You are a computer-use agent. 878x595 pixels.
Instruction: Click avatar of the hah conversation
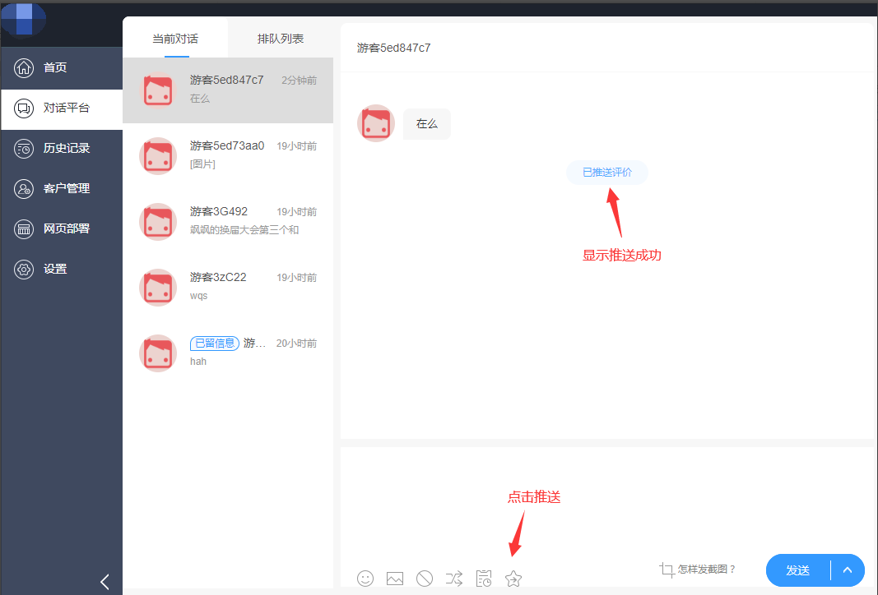[x=158, y=353]
